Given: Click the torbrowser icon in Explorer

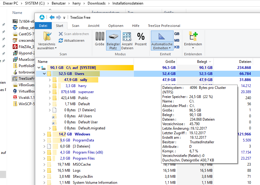Looking at the screenshot, I should [15, 72].
